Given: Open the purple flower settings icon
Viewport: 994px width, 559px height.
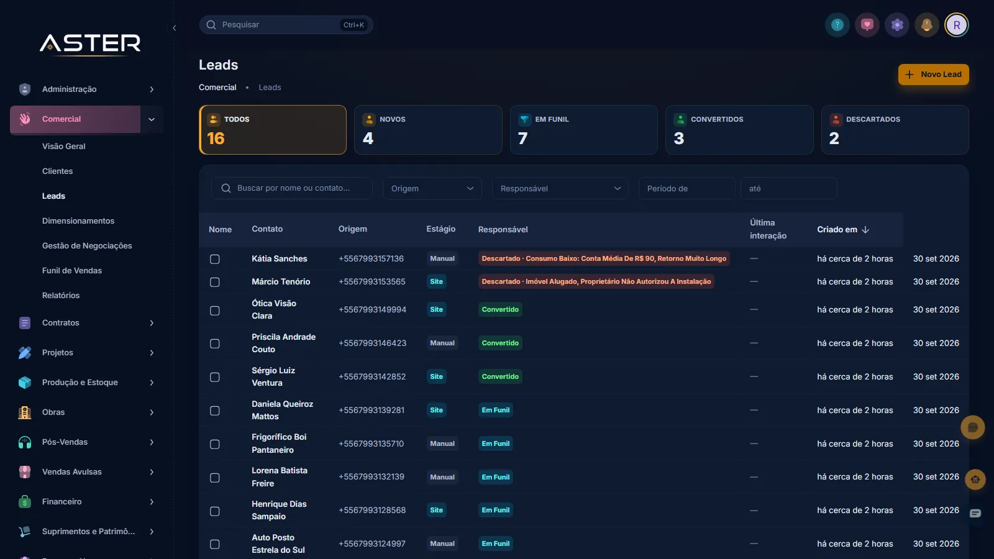Looking at the screenshot, I should (x=897, y=25).
